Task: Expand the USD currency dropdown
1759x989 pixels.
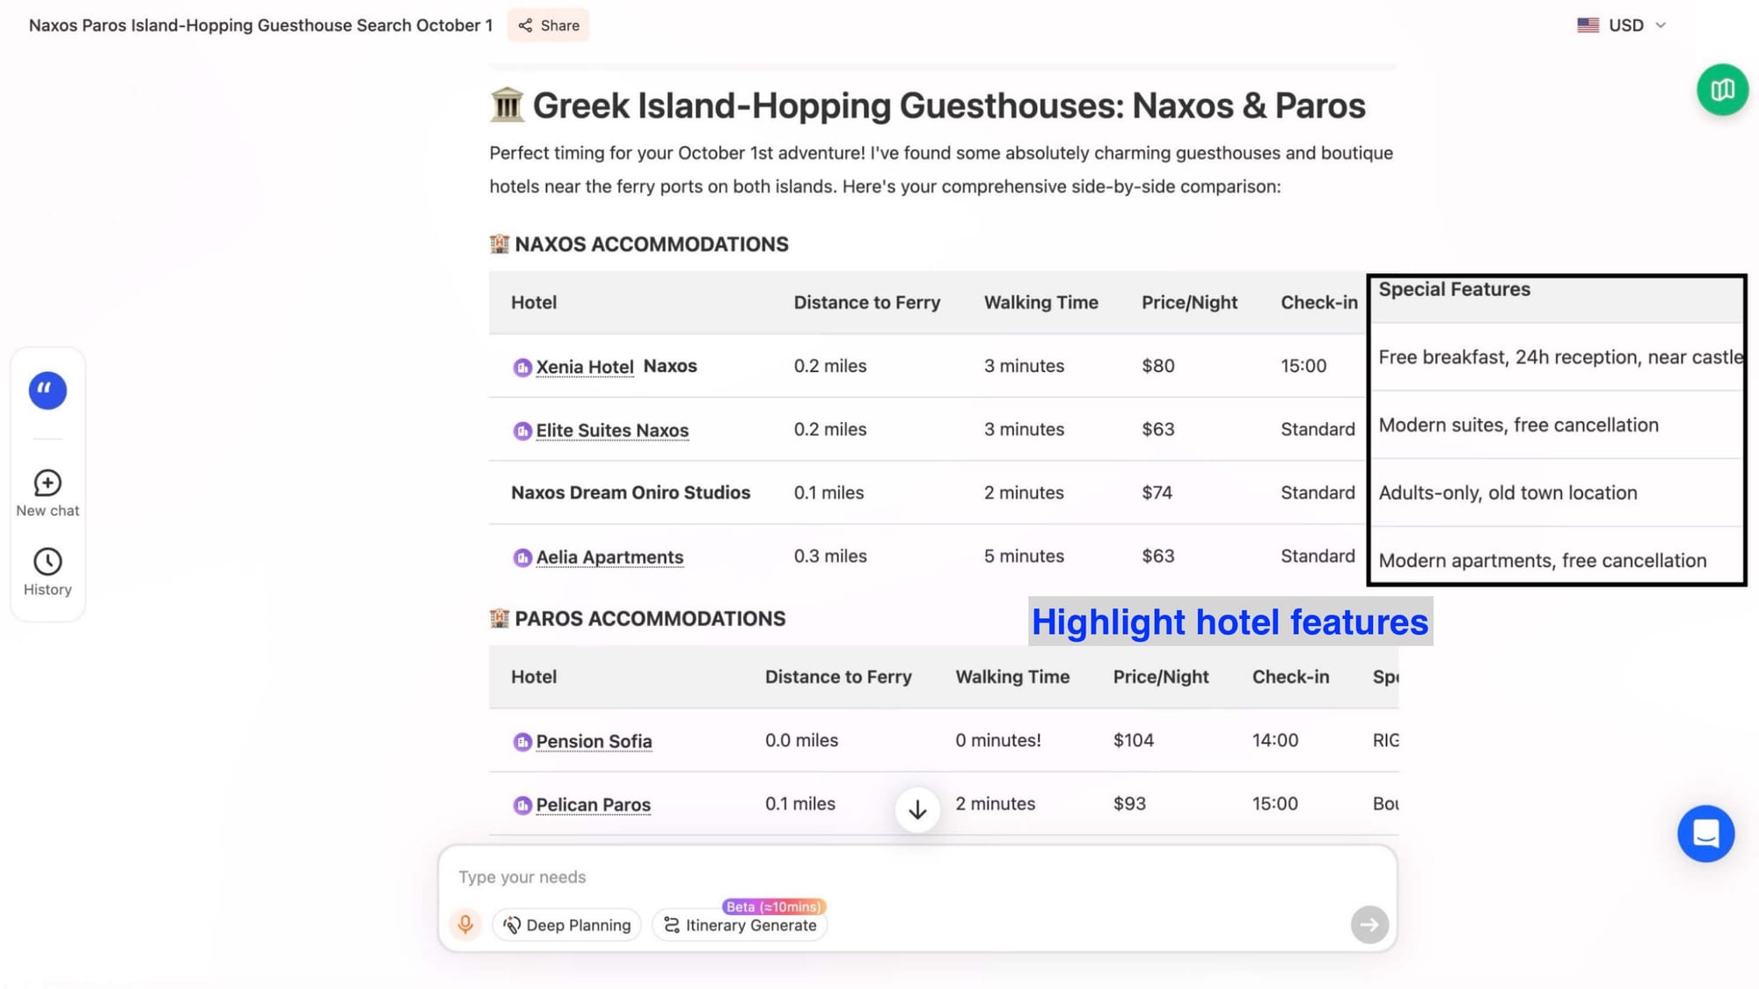Action: click(1625, 25)
